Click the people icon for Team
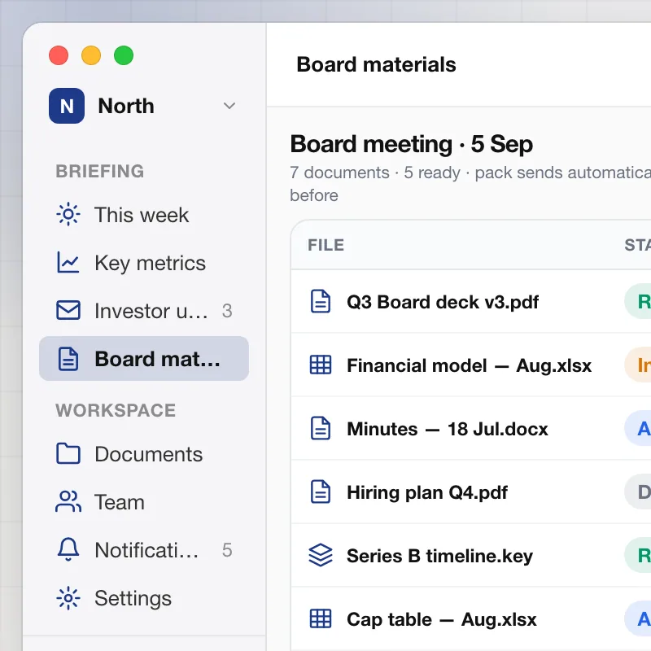 pyautogui.click(x=68, y=501)
